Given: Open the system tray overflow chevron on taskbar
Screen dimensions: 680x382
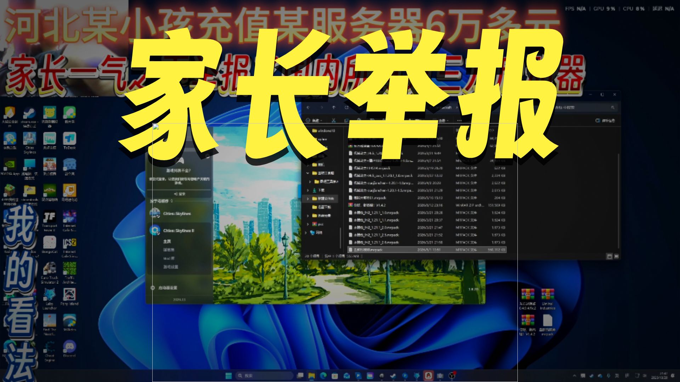Looking at the screenshot, I should point(574,376).
